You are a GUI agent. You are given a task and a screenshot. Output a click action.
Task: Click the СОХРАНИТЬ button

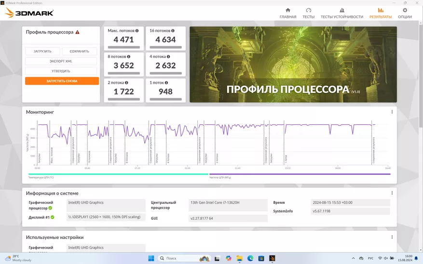click(x=79, y=51)
